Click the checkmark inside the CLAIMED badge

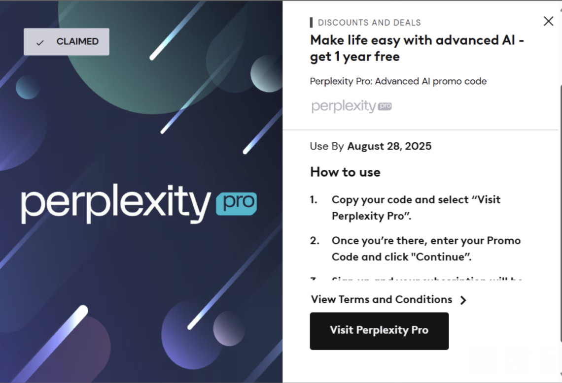click(40, 42)
